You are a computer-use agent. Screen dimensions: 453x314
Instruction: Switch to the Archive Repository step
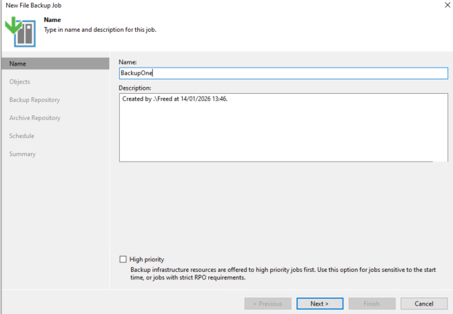34,117
